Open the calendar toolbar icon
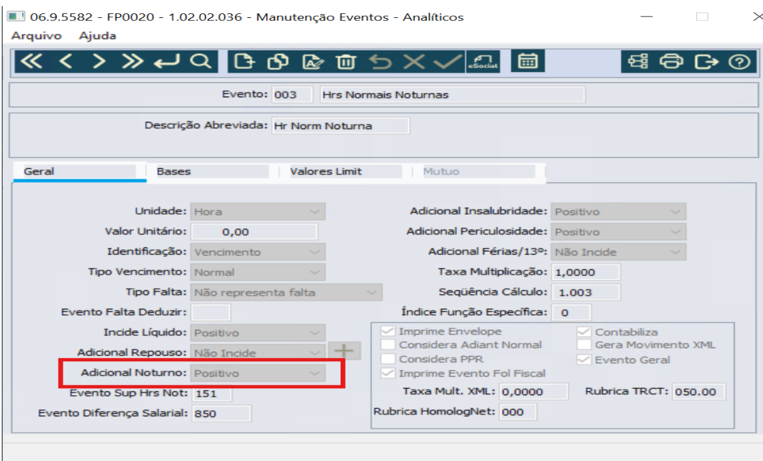This screenshot has width=763, height=461. (528, 61)
